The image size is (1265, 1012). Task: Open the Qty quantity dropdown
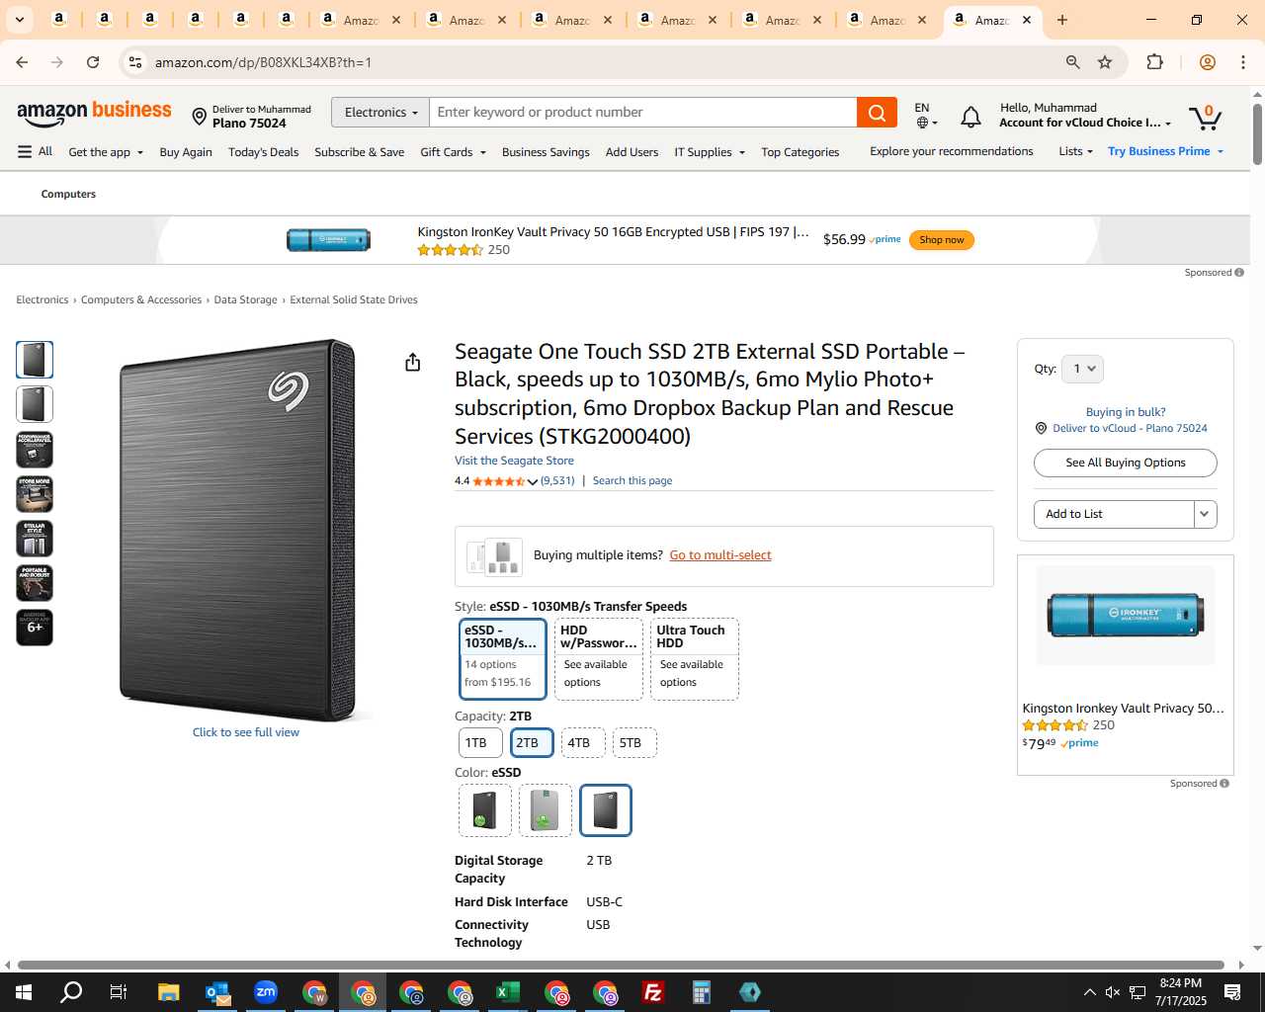point(1082,369)
